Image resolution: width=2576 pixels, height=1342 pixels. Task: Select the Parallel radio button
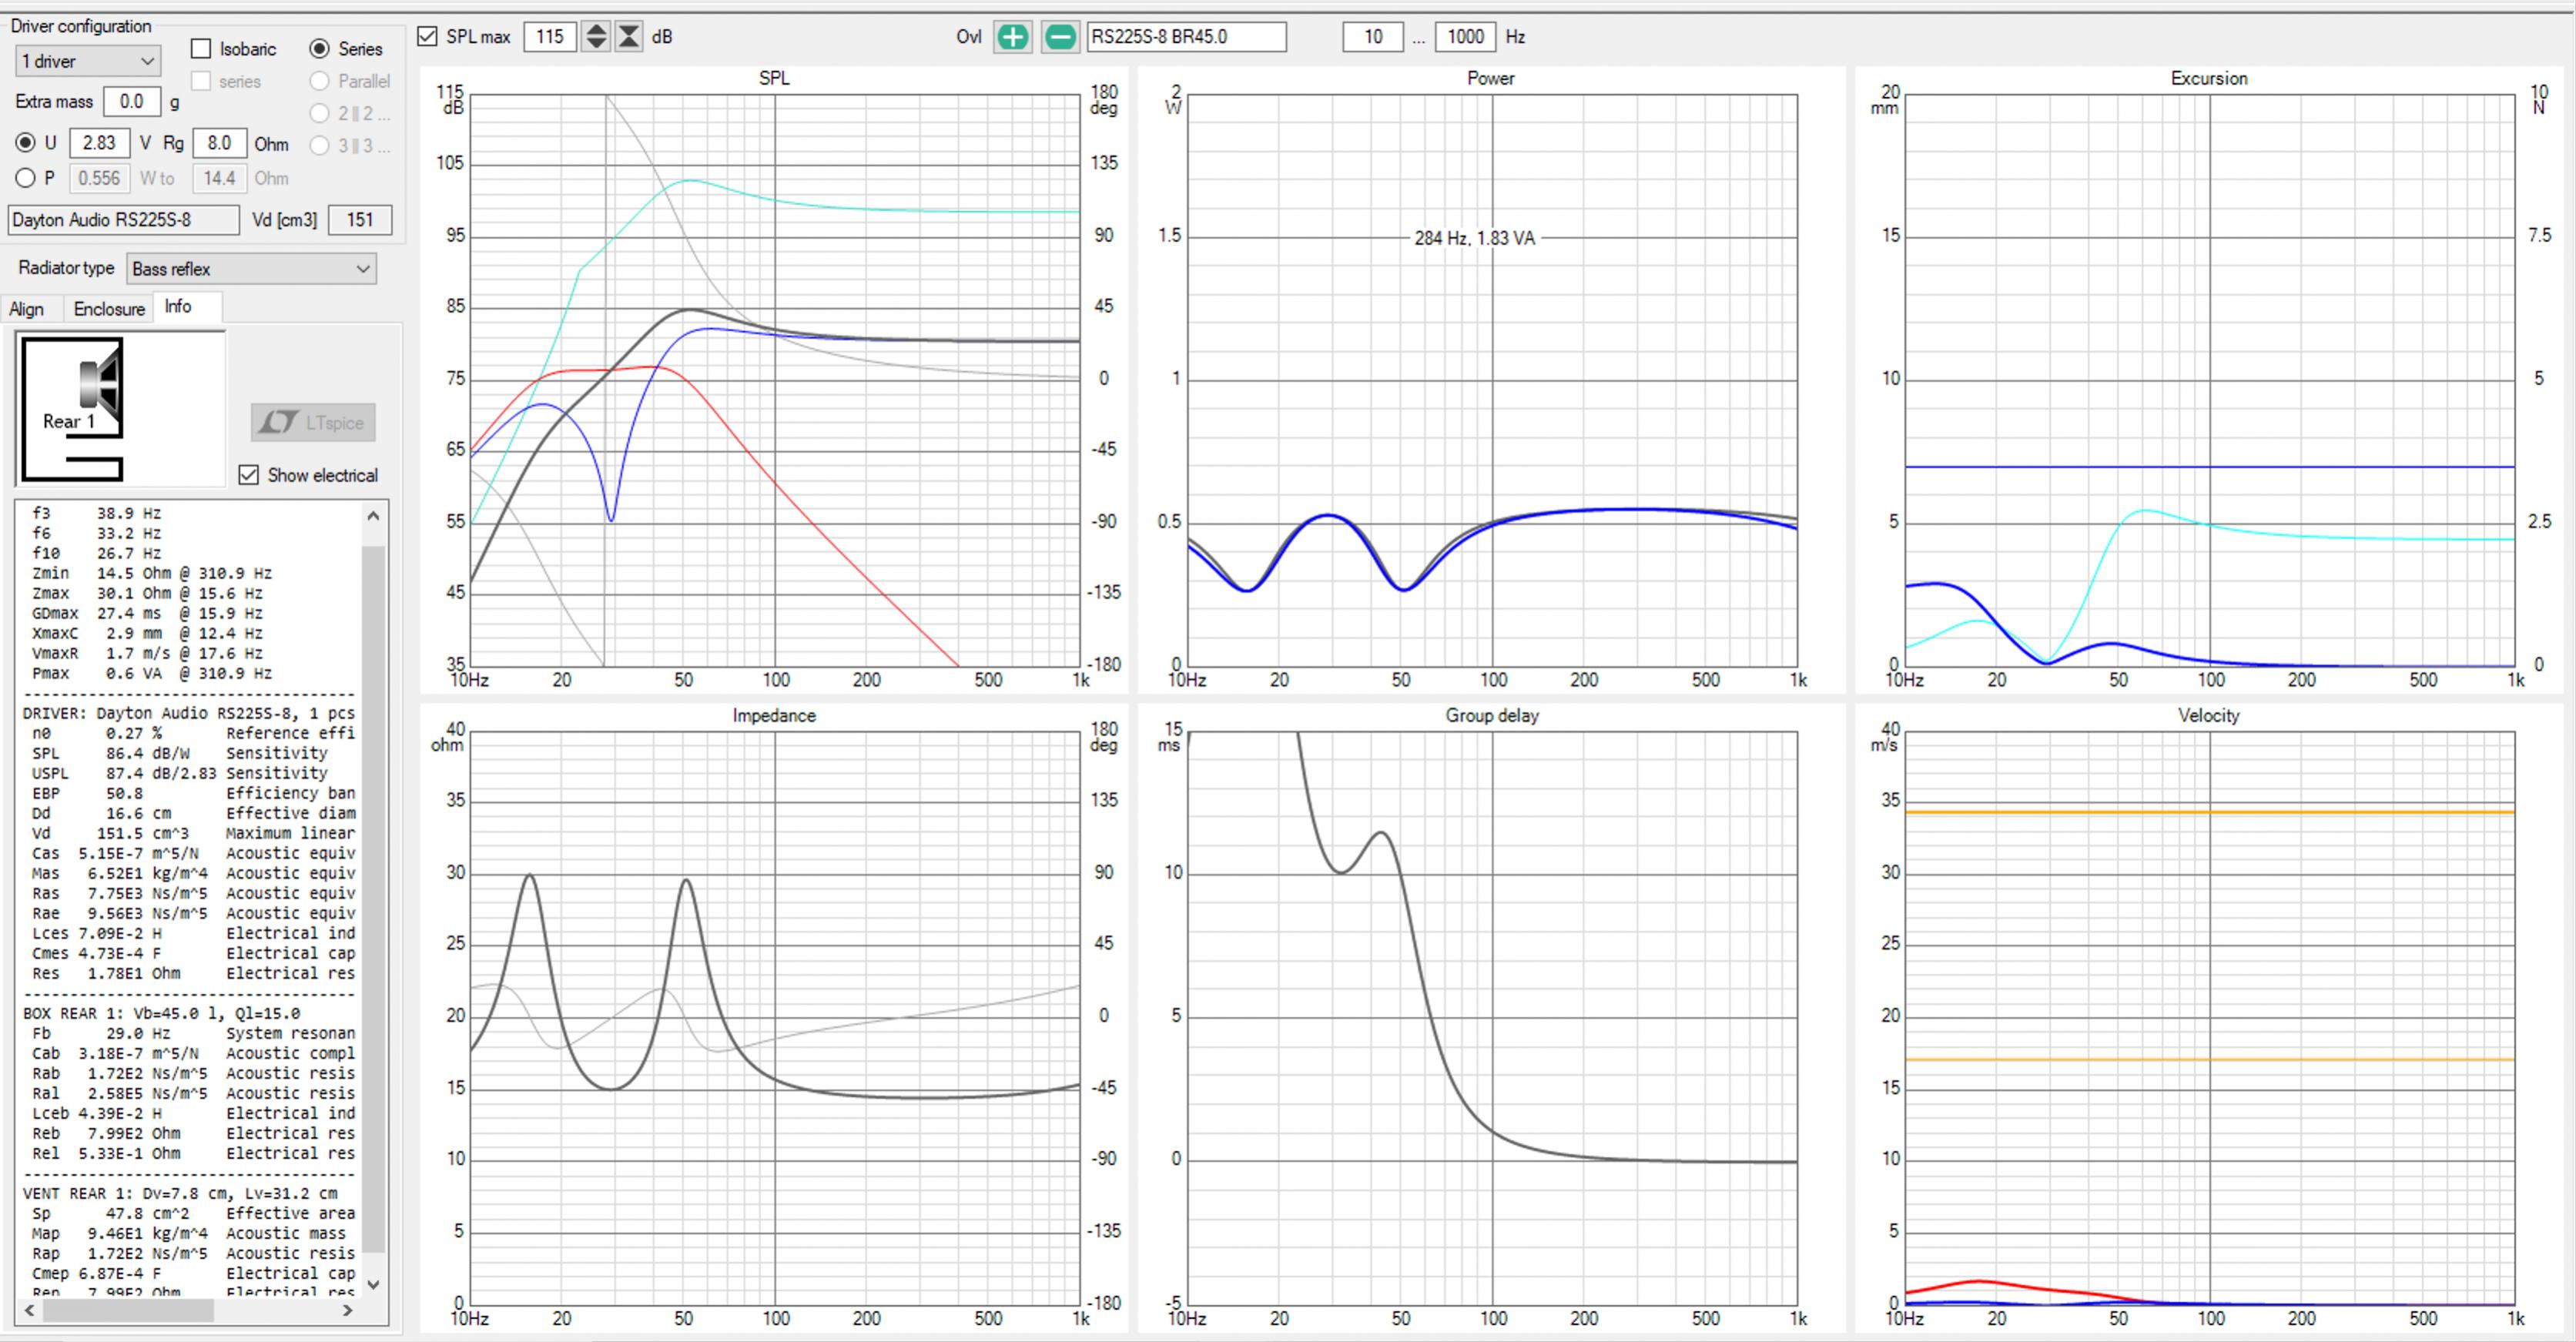(319, 81)
